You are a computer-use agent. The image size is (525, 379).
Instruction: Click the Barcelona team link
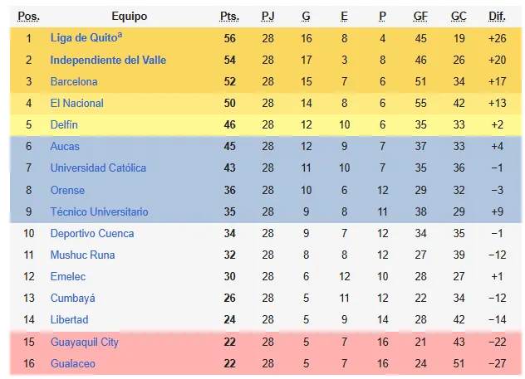(74, 81)
